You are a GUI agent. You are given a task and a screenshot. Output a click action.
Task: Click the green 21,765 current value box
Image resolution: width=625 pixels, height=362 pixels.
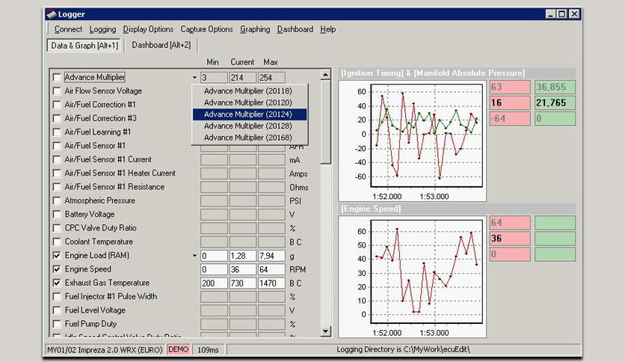[x=555, y=103]
